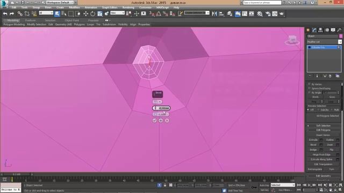Activate the Select Object tool
344x193 pixels.
(x=57, y=13)
